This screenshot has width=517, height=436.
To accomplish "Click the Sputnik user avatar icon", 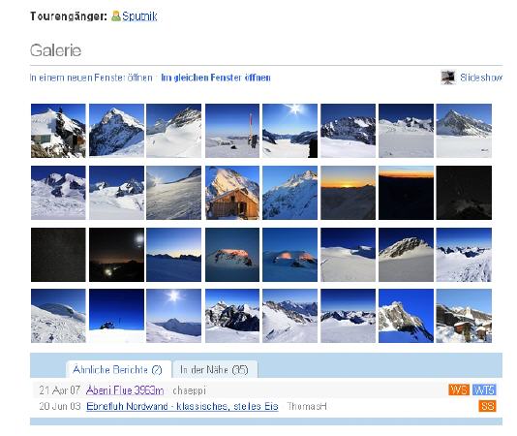I will 116,16.
